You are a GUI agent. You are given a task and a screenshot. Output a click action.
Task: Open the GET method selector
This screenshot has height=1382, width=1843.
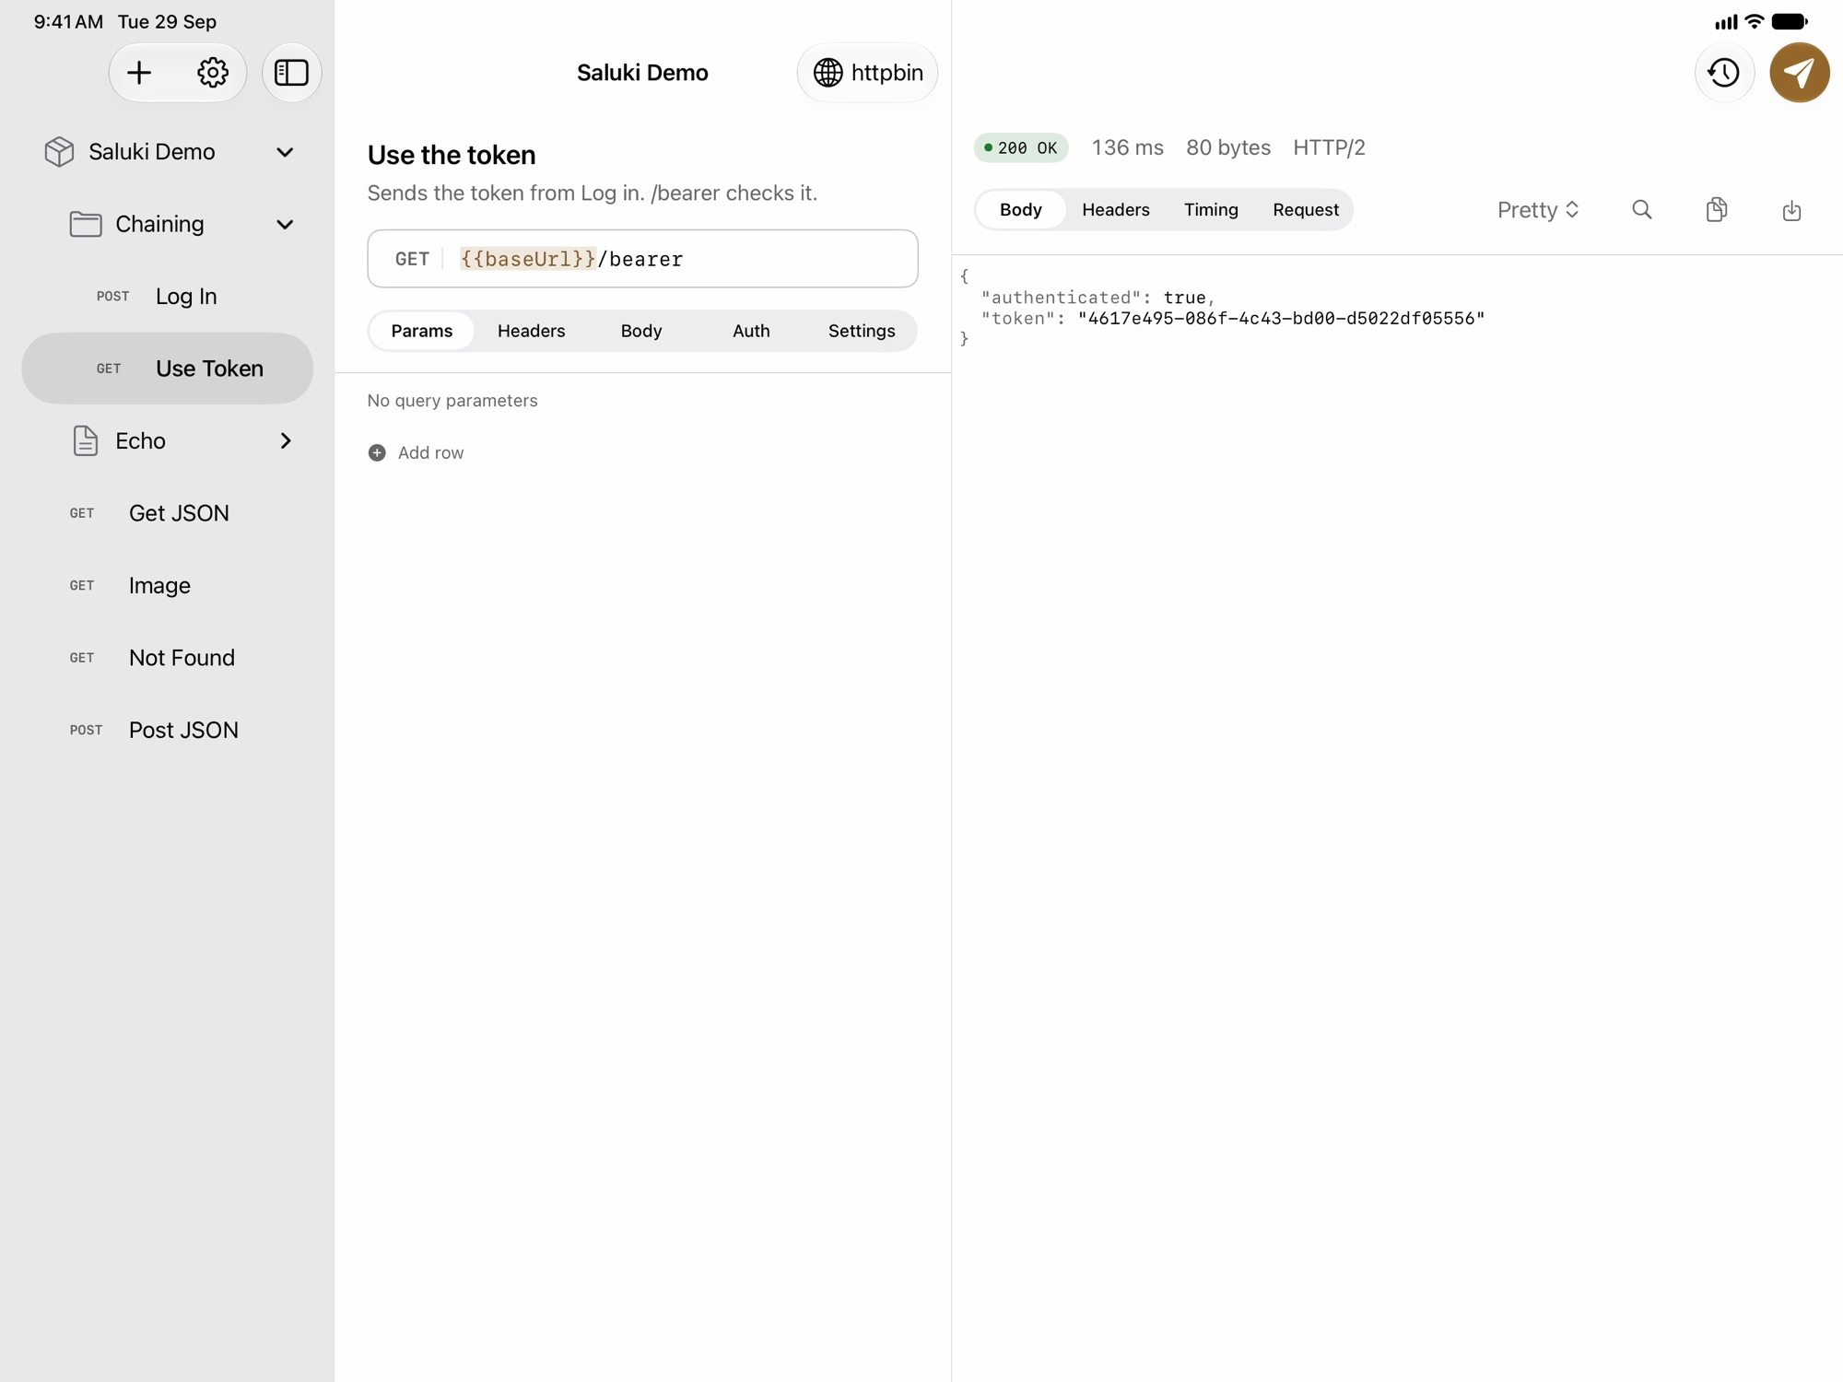point(412,259)
